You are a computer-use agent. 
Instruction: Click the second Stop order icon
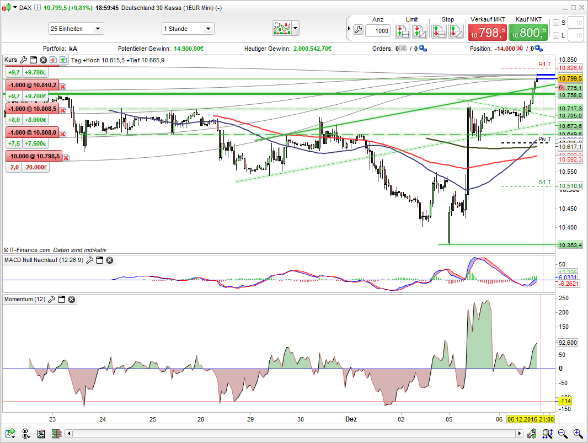click(x=456, y=31)
